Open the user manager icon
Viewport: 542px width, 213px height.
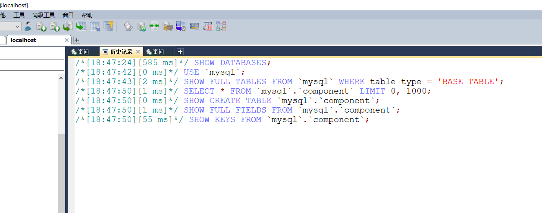click(28, 26)
